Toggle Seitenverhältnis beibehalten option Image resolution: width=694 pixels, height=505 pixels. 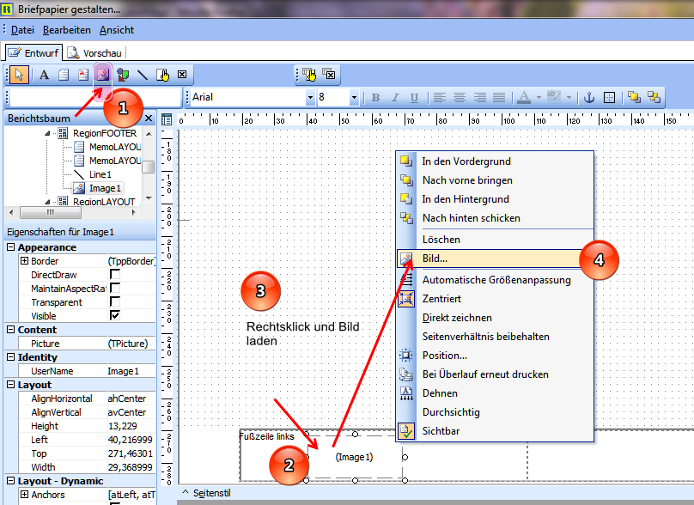495,337
